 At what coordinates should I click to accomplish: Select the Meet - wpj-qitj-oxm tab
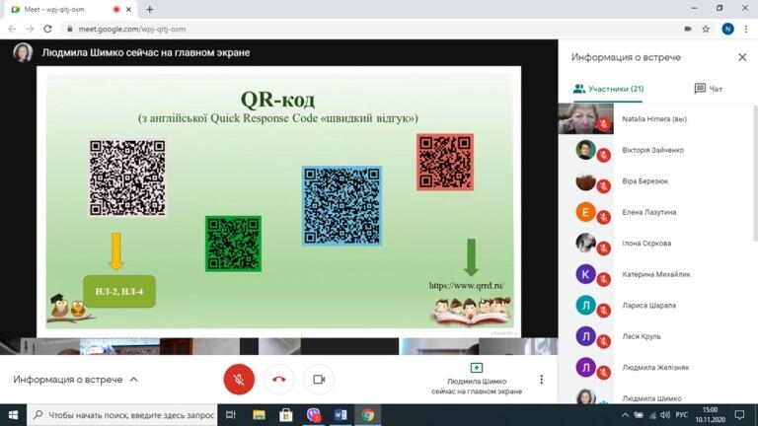tap(69, 9)
